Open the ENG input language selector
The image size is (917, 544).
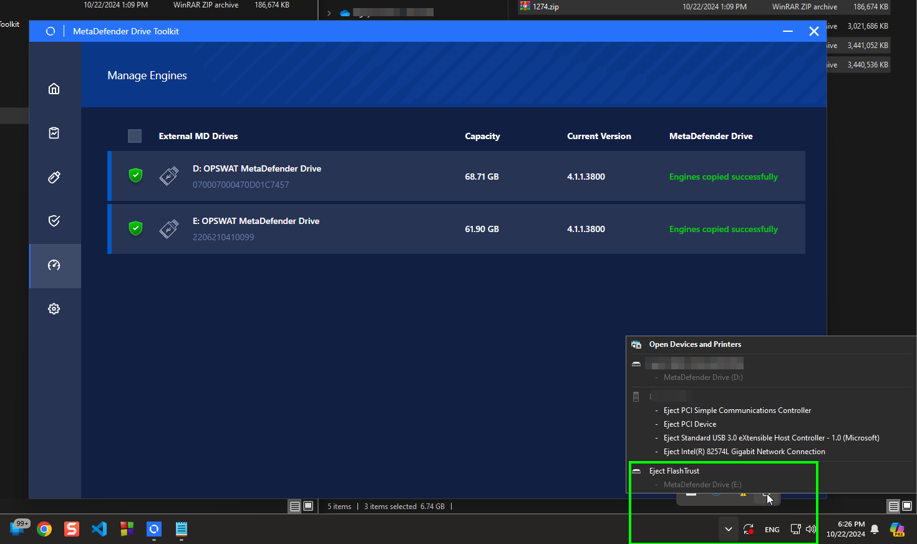772,530
